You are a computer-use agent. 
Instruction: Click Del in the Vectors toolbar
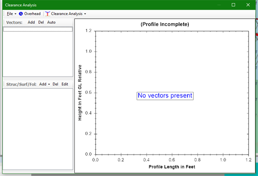coord(41,22)
